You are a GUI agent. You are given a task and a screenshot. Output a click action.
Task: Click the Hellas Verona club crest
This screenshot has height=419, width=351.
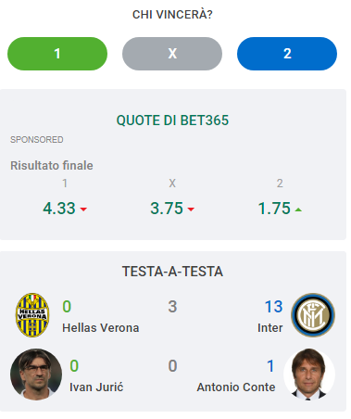[x=32, y=315]
